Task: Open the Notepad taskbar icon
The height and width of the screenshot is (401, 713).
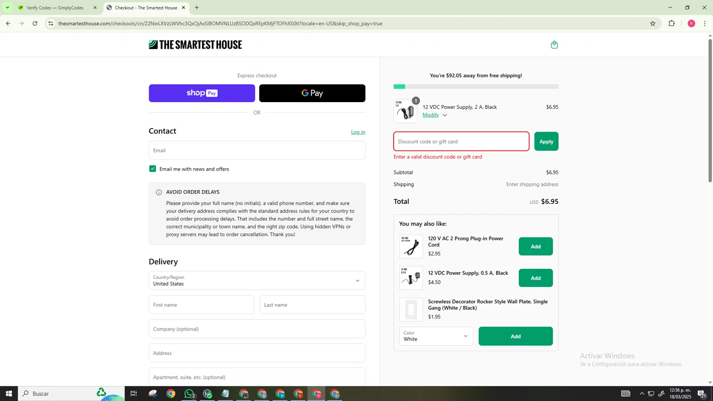Action: [225, 393]
